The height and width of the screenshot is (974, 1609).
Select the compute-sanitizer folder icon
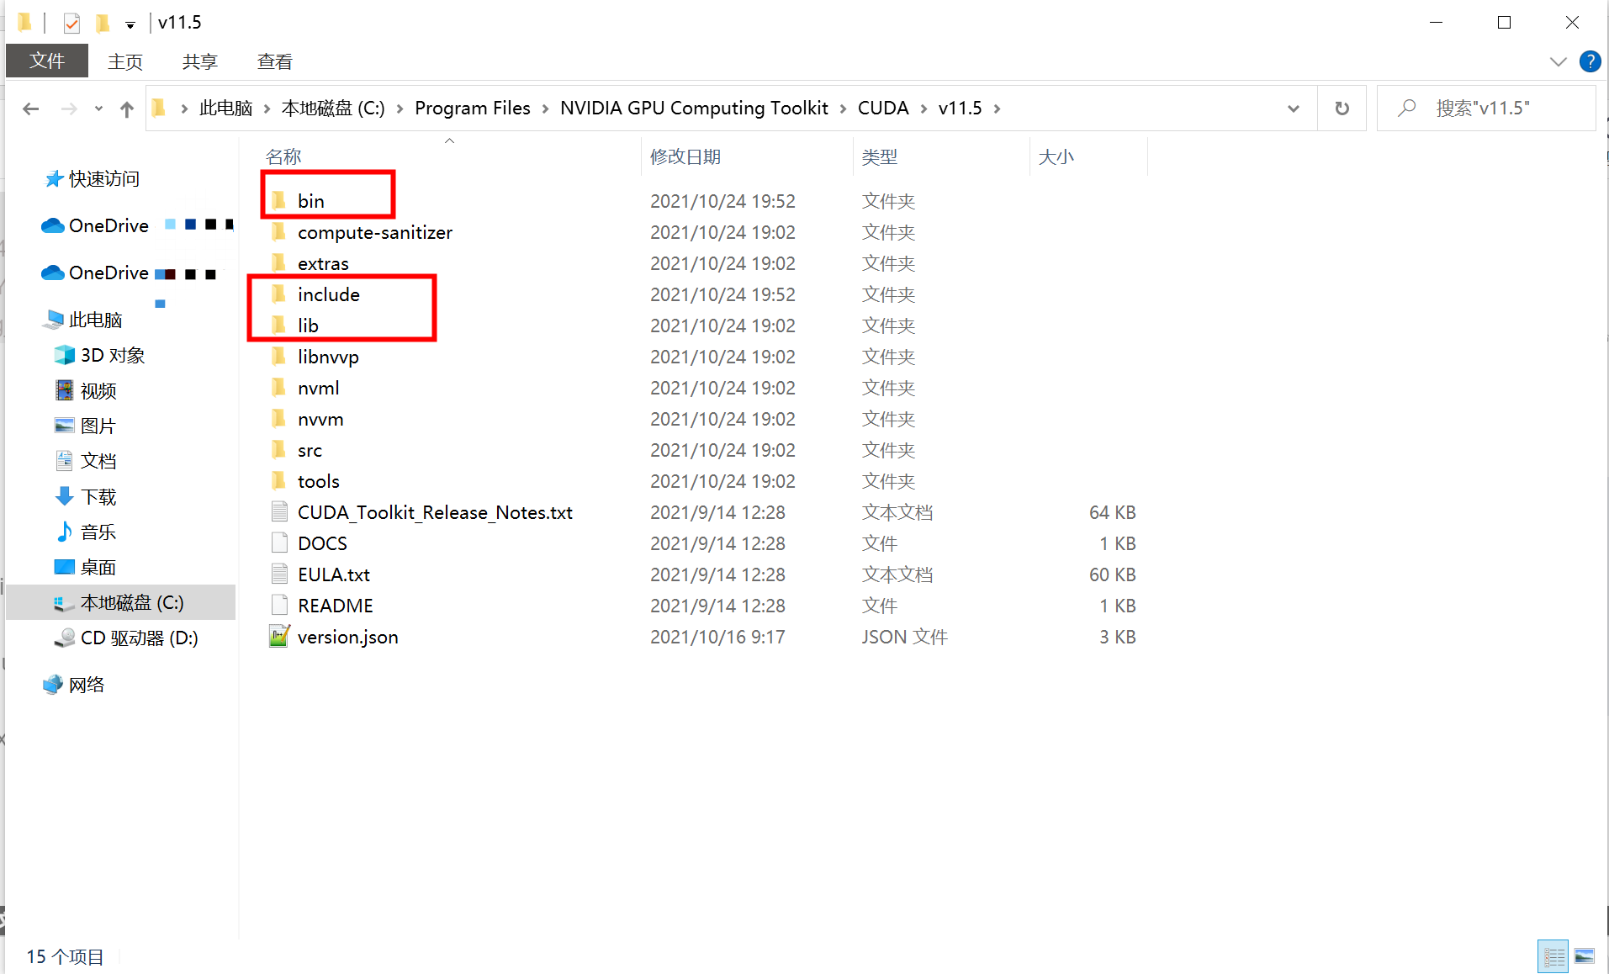278,231
